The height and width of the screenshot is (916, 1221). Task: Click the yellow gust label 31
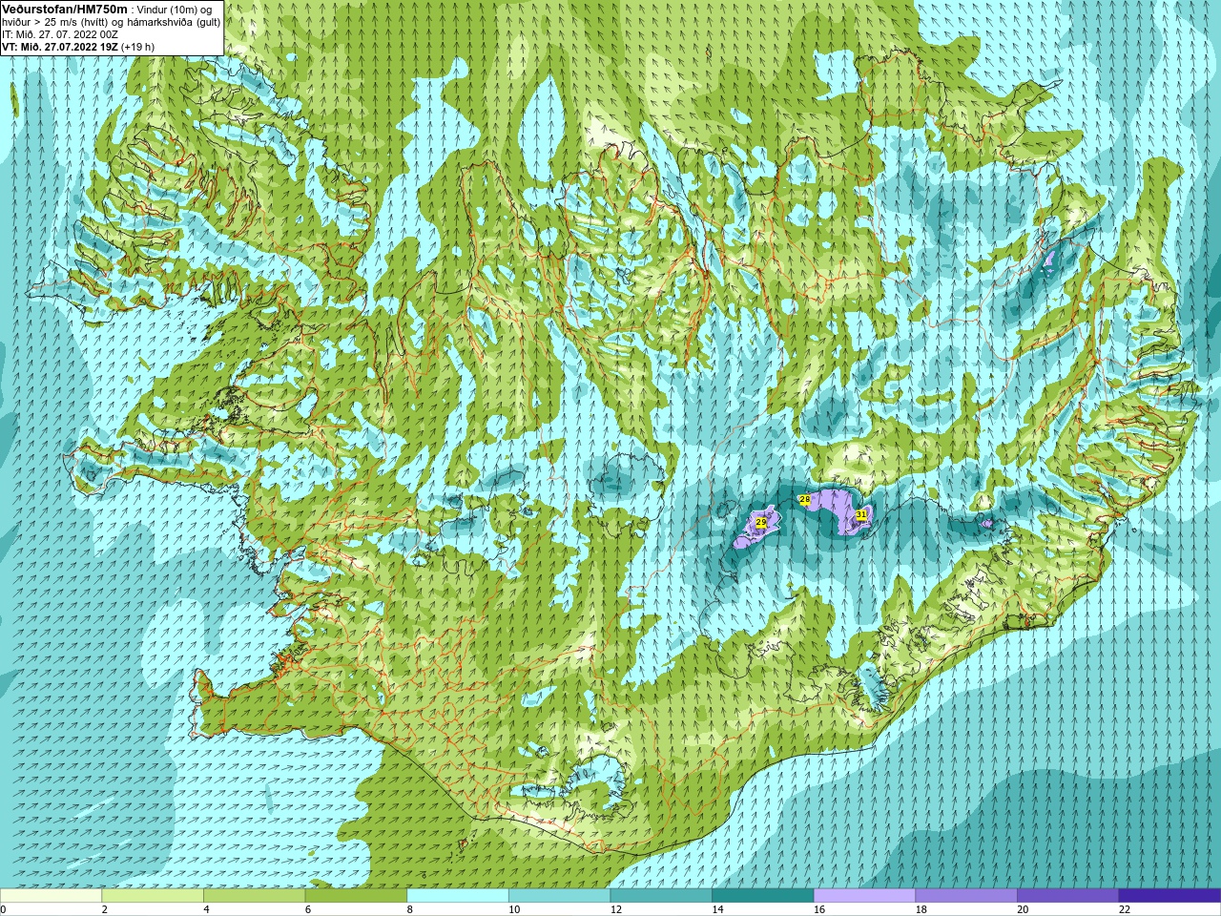(x=861, y=514)
